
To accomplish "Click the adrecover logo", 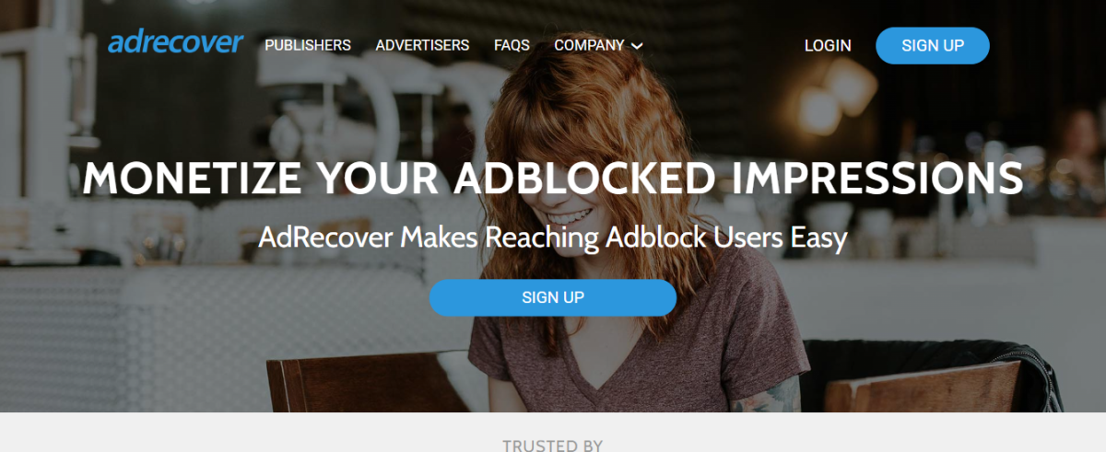I will (175, 43).
